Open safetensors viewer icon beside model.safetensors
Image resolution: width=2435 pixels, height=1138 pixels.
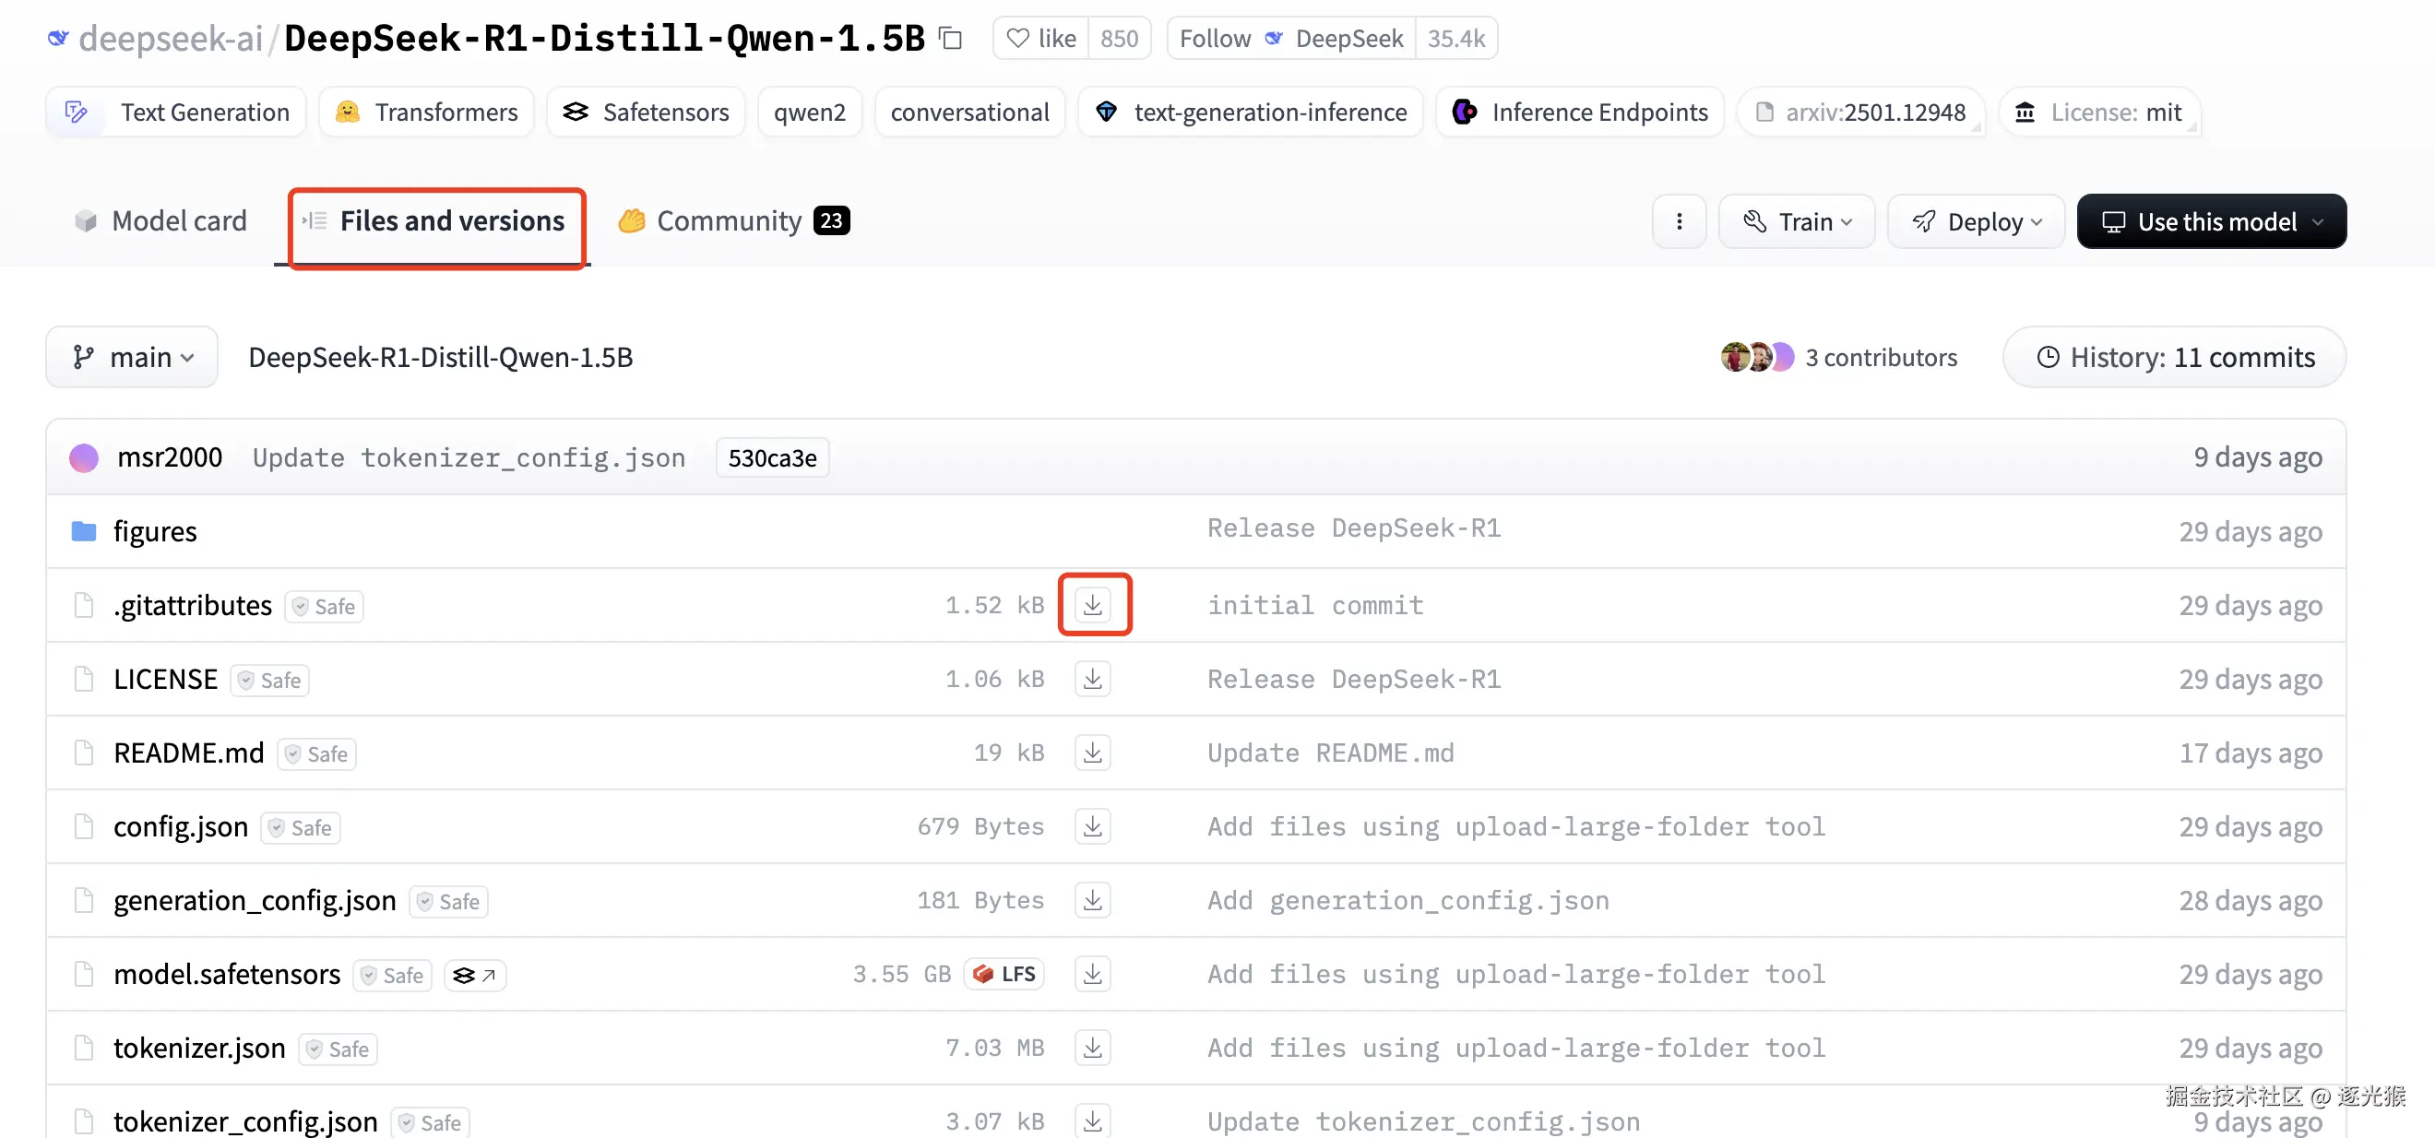pos(474,975)
